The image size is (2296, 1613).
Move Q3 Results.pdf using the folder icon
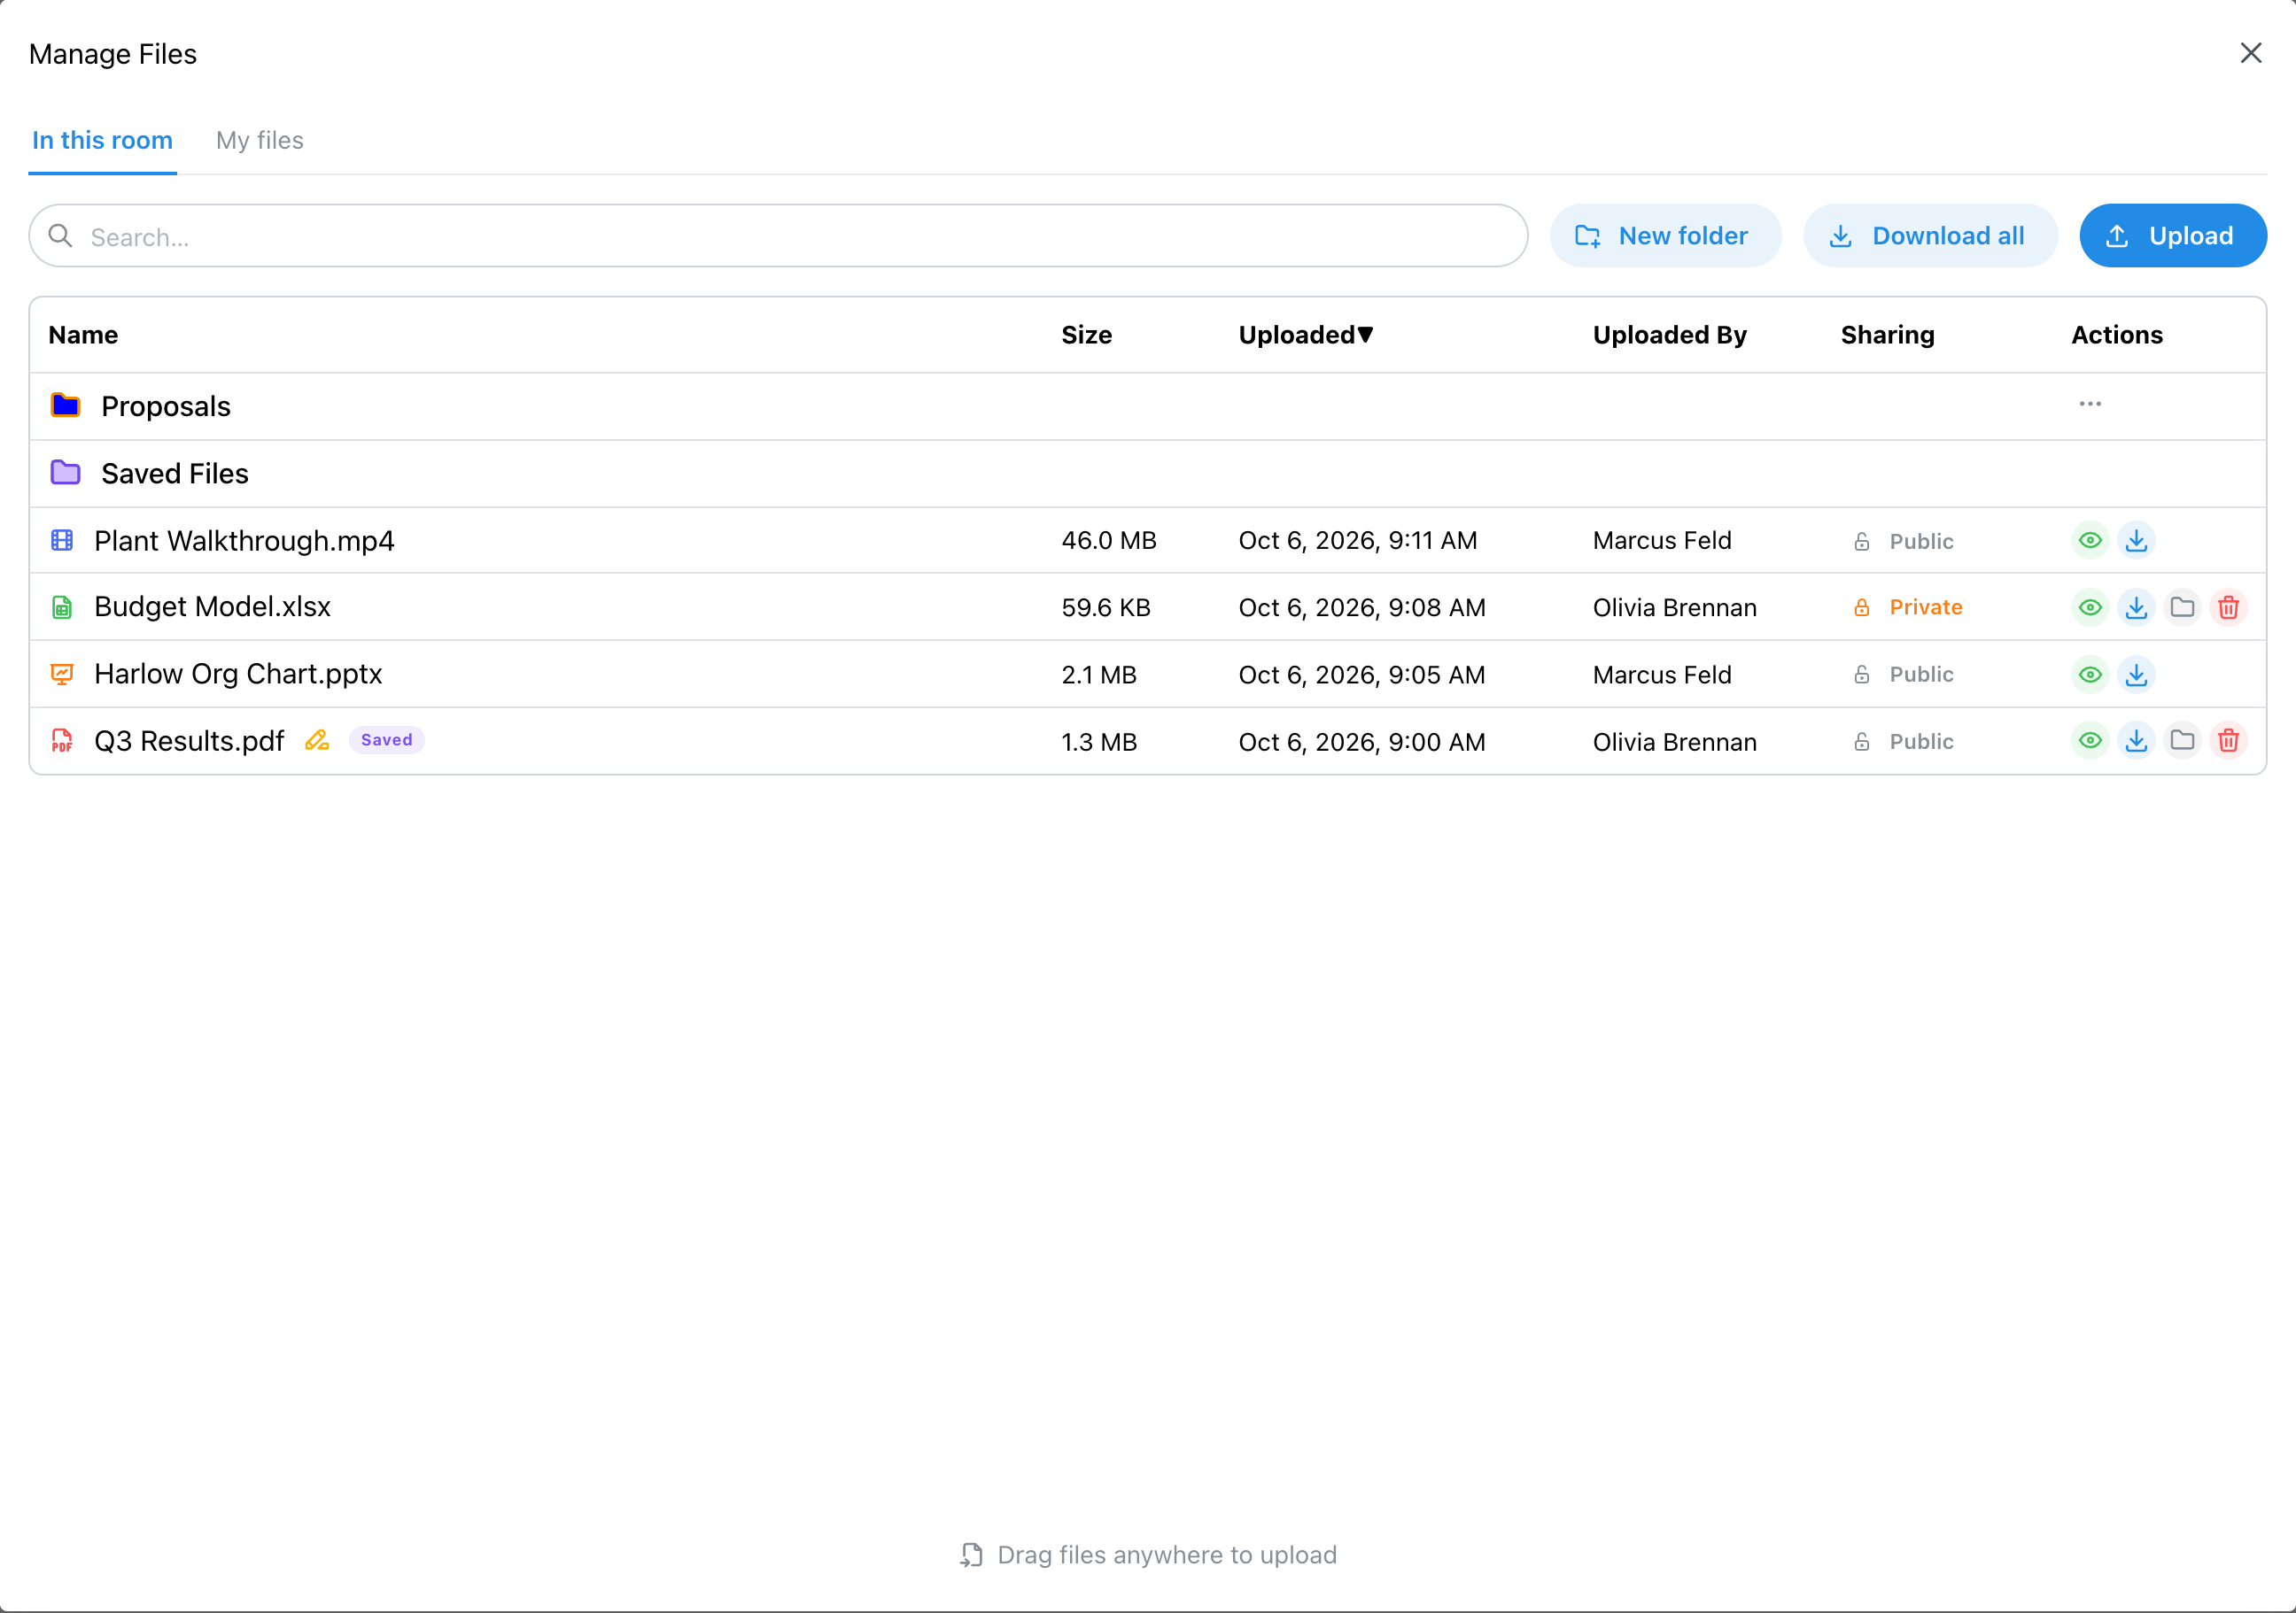pyautogui.click(x=2182, y=740)
